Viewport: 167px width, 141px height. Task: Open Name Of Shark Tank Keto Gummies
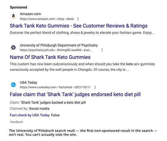[x=50, y=57]
